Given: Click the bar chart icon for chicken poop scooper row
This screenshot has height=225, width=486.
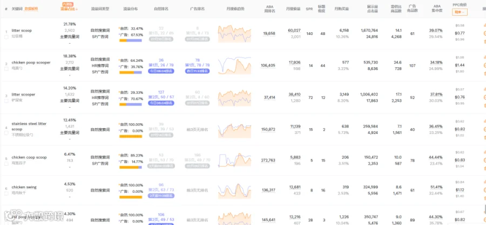Looking at the screenshot, I should (484, 57).
